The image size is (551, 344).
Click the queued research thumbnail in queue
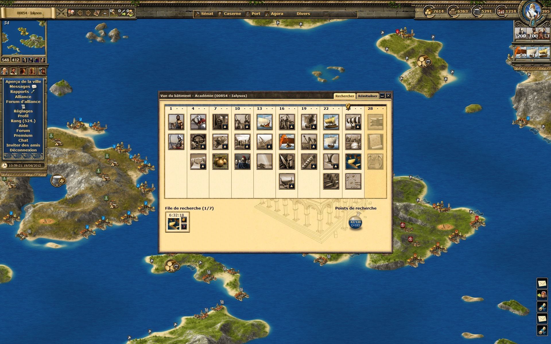point(174,224)
